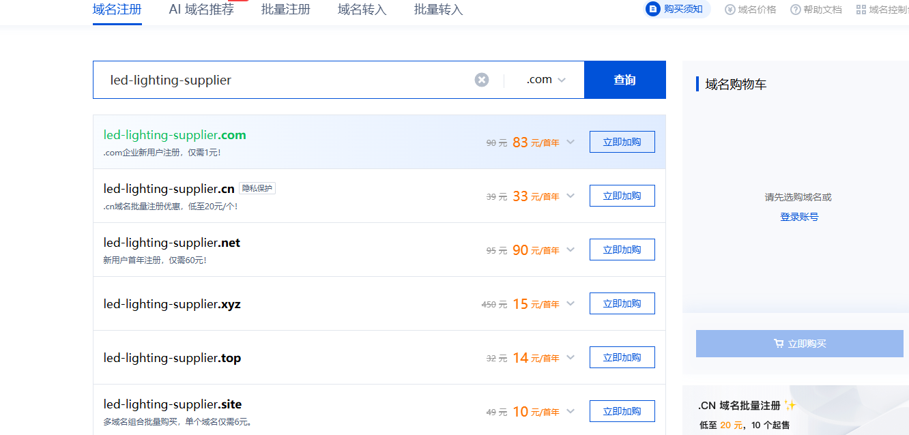Expand price options for the .com domain

click(x=571, y=142)
